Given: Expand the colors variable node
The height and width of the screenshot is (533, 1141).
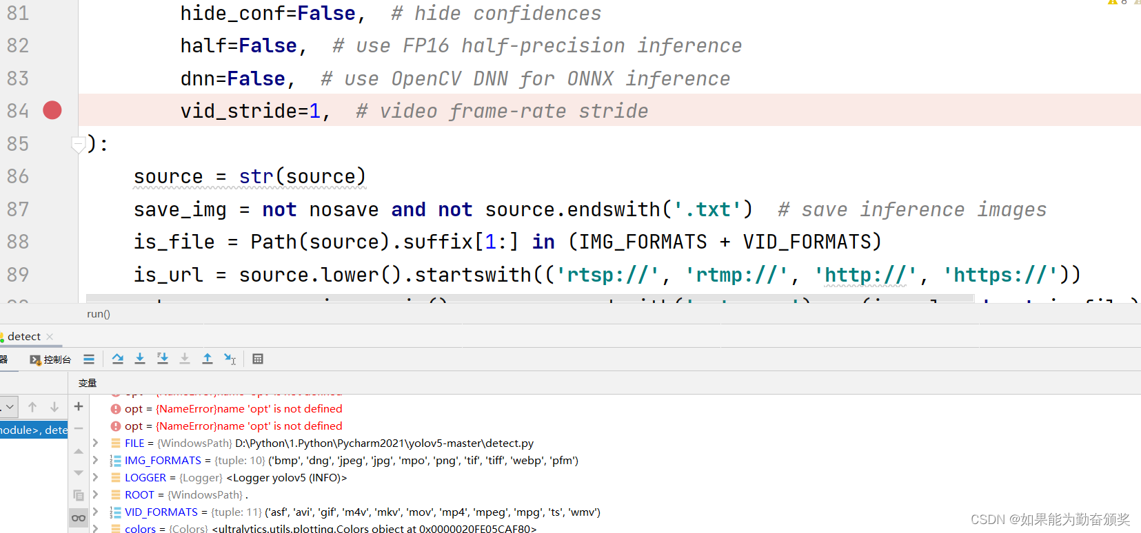Looking at the screenshot, I should coord(95,528).
